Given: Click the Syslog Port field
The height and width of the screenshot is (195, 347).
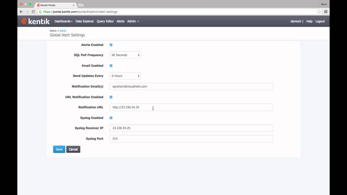Looking at the screenshot, I should pyautogui.click(x=191, y=139).
